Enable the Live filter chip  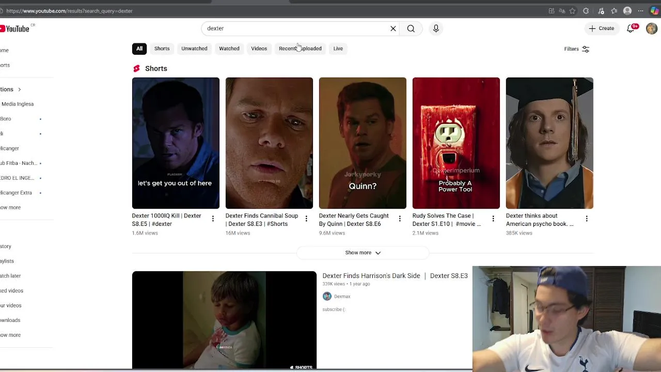coord(338,49)
